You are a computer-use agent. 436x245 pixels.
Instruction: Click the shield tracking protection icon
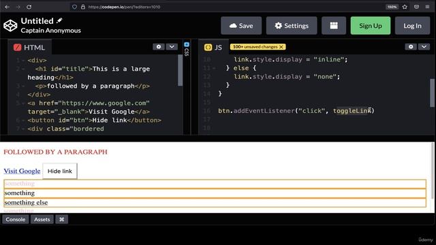click(74, 7)
